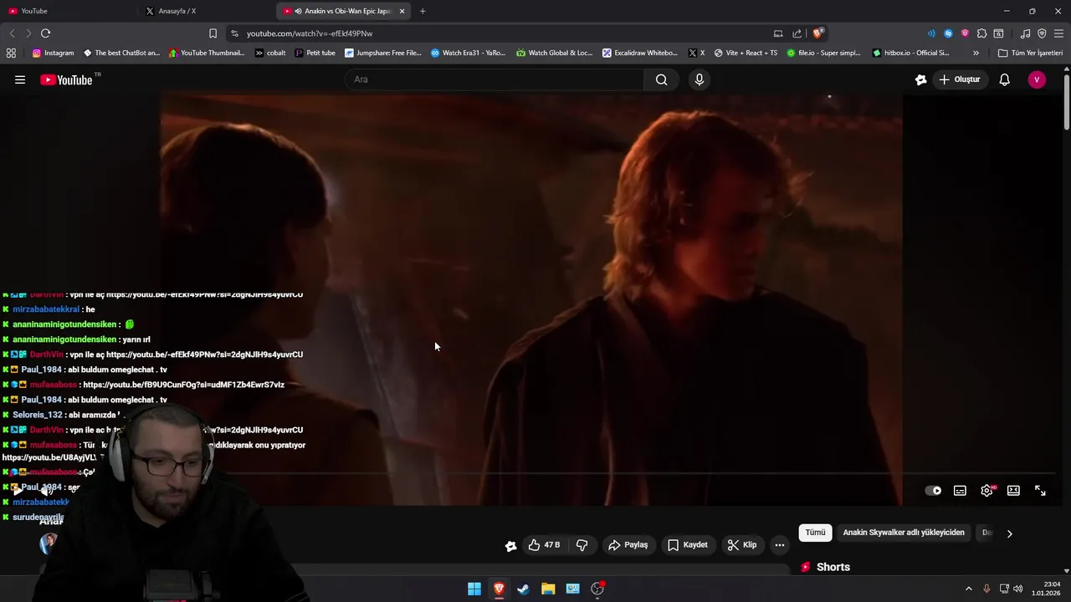1071x602 pixels.
Task: Click the Kaydet save button
Action: [x=688, y=545]
